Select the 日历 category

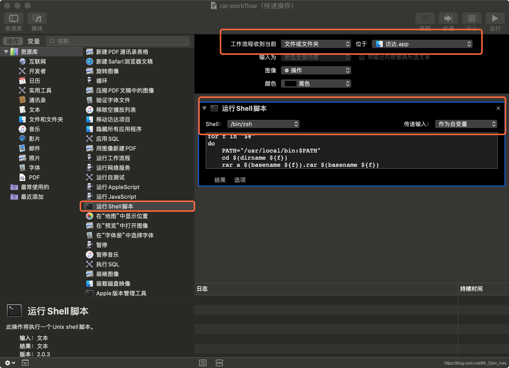(x=34, y=81)
